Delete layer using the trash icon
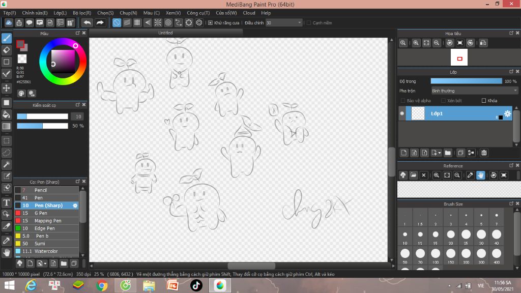This screenshot has height=293, width=521. (x=484, y=153)
